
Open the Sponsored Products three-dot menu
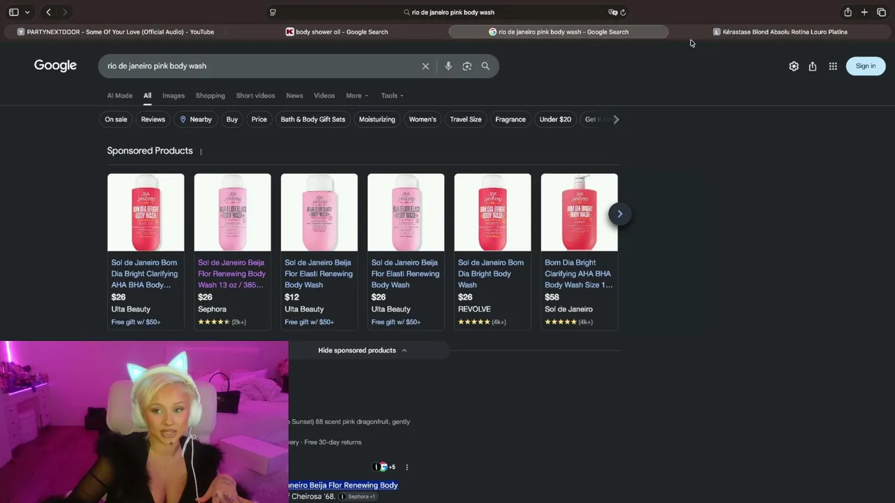201,152
